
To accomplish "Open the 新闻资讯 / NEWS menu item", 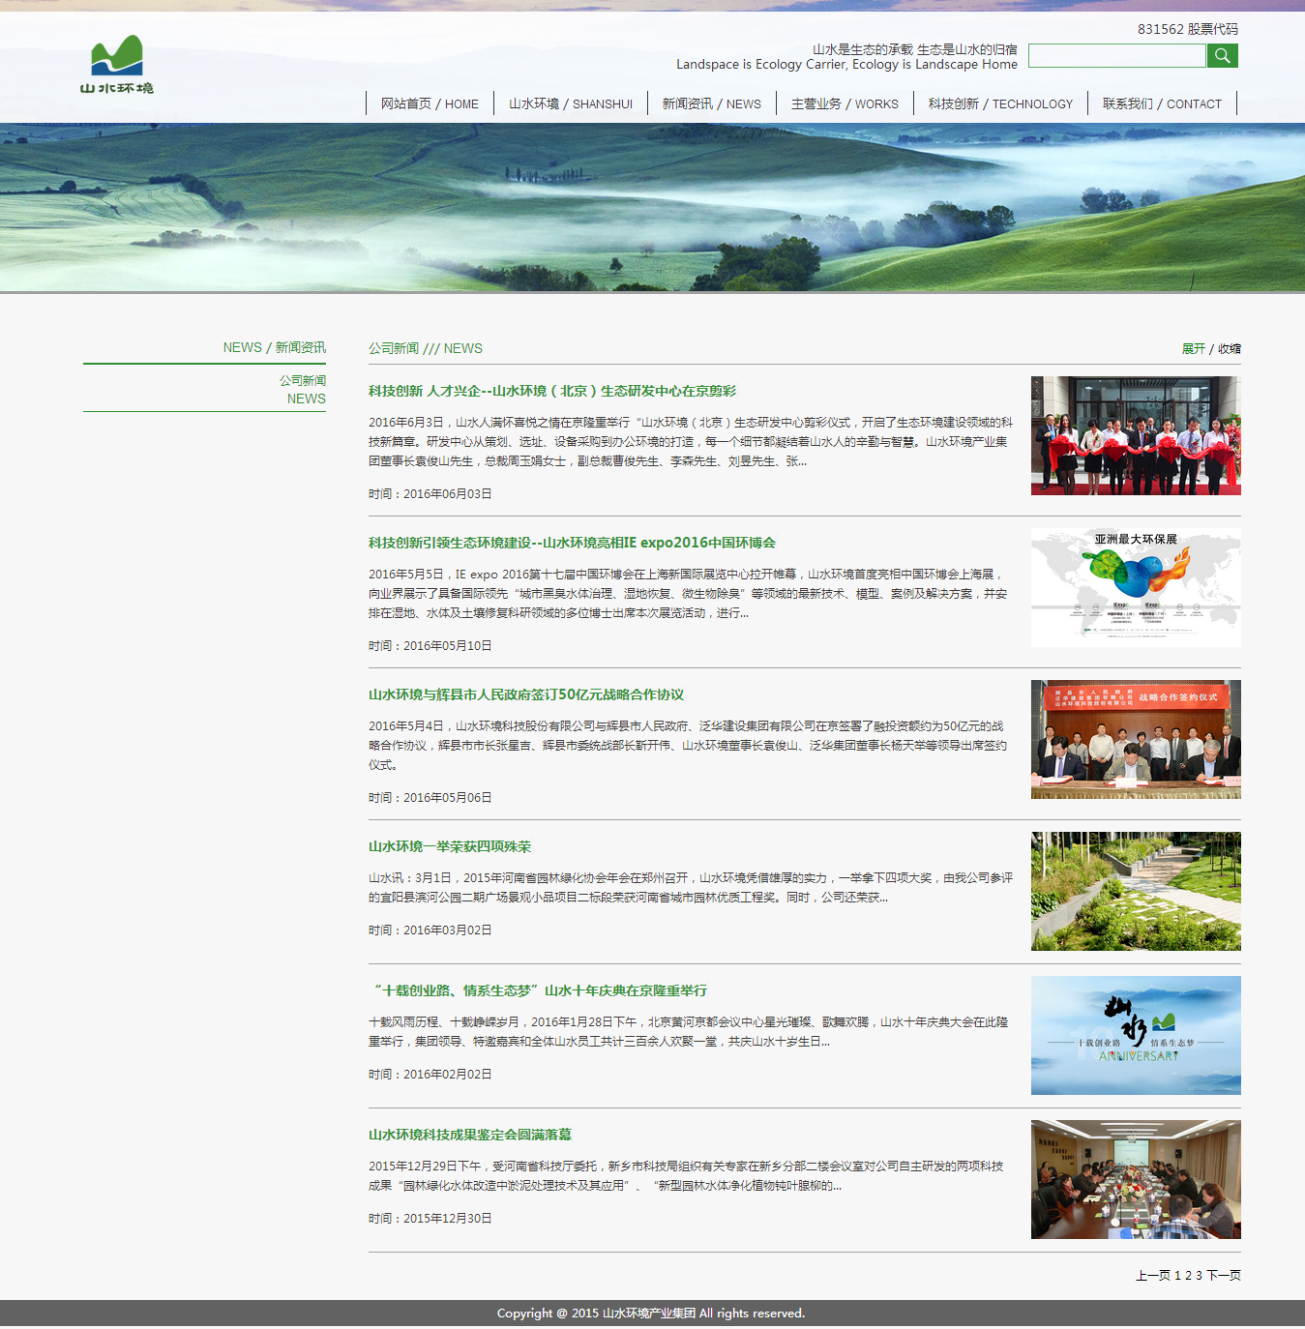I will coord(711,103).
